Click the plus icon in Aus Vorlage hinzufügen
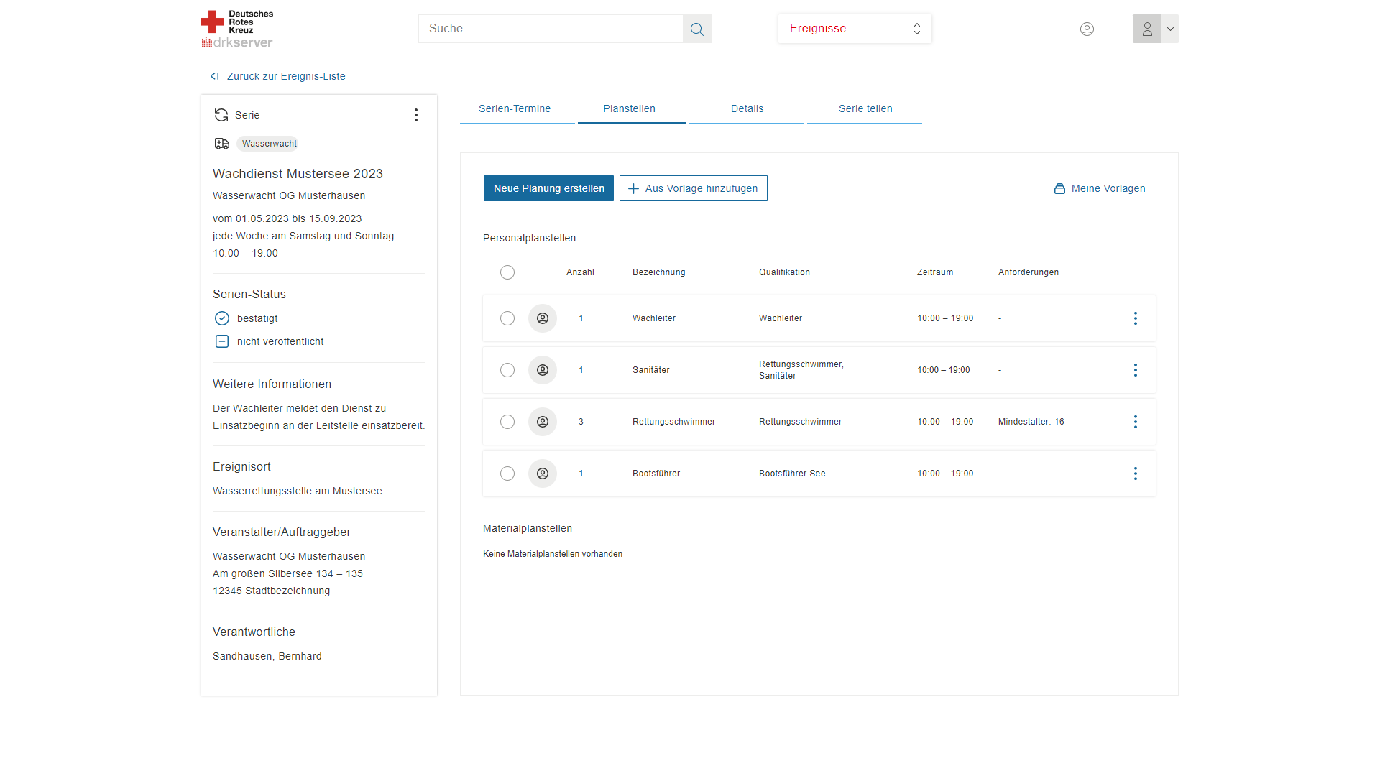Viewport: 1380px width, 776px height. click(633, 188)
